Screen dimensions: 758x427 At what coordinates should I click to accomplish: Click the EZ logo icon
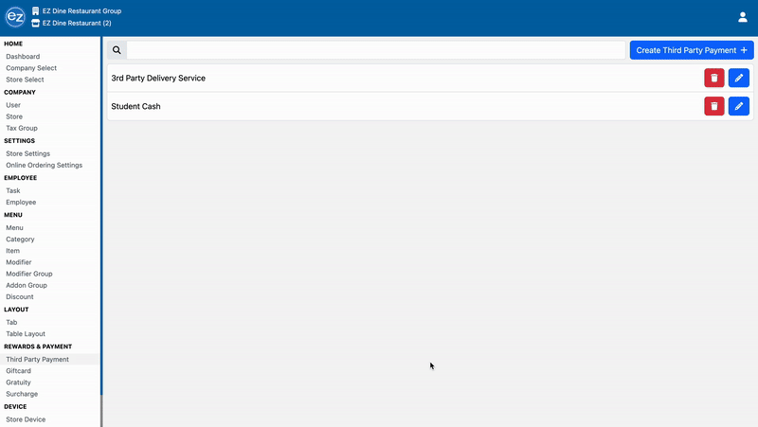[x=15, y=17]
